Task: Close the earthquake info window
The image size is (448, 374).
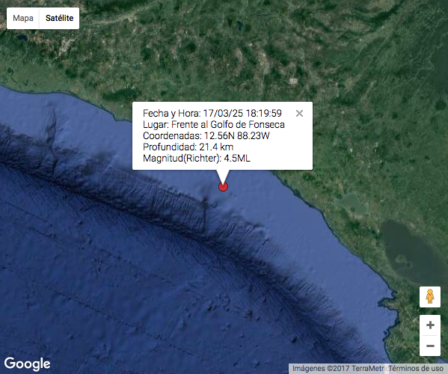Action: point(299,114)
